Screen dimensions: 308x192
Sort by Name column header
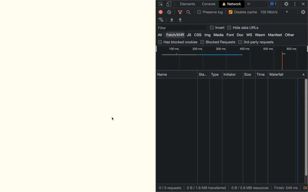coord(177,74)
